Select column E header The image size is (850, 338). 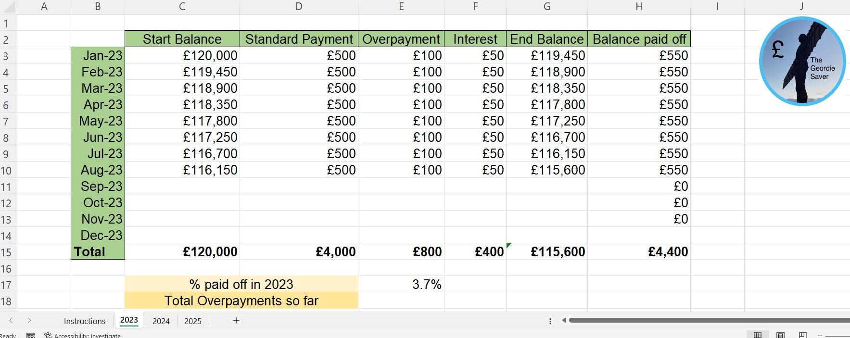point(401,7)
